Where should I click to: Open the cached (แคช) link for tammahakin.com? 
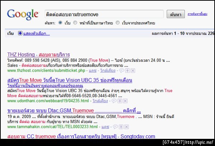coord(105,127)
